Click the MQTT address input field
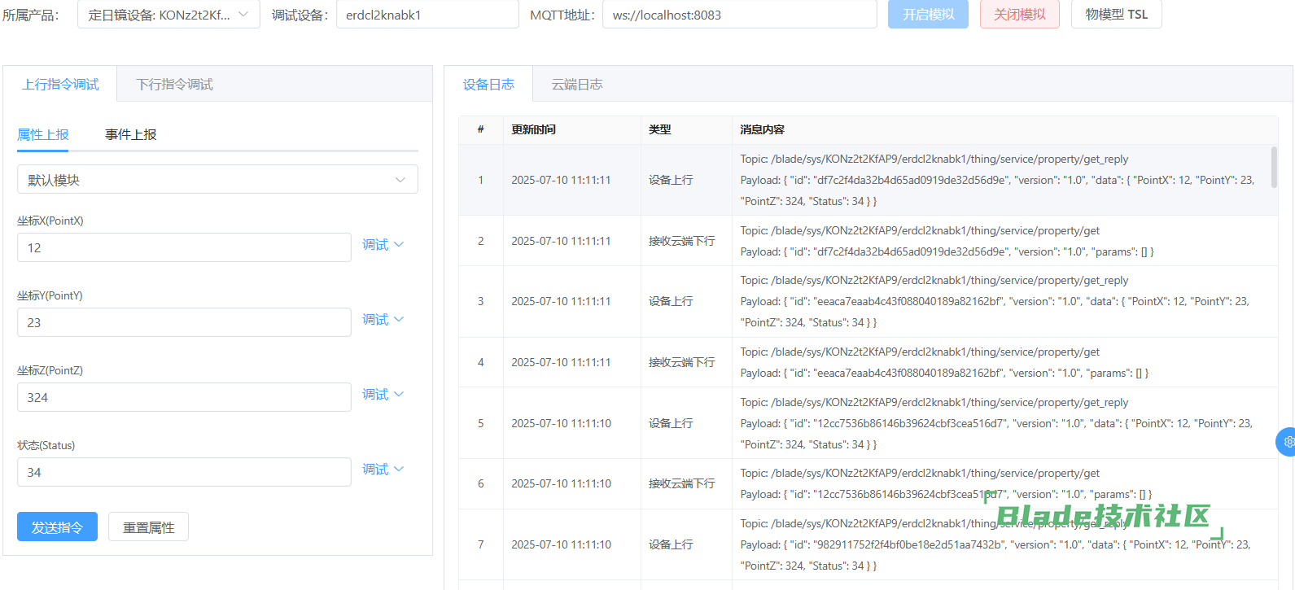The height and width of the screenshot is (590, 1295). pos(739,15)
